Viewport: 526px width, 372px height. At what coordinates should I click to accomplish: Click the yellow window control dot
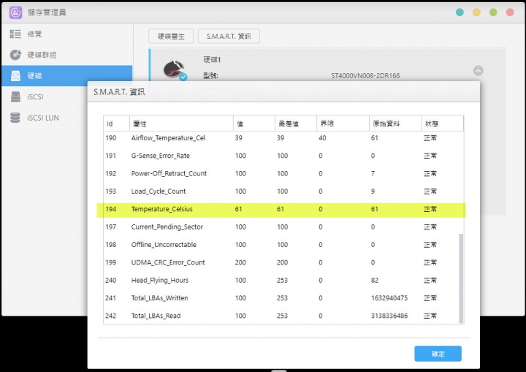[476, 12]
